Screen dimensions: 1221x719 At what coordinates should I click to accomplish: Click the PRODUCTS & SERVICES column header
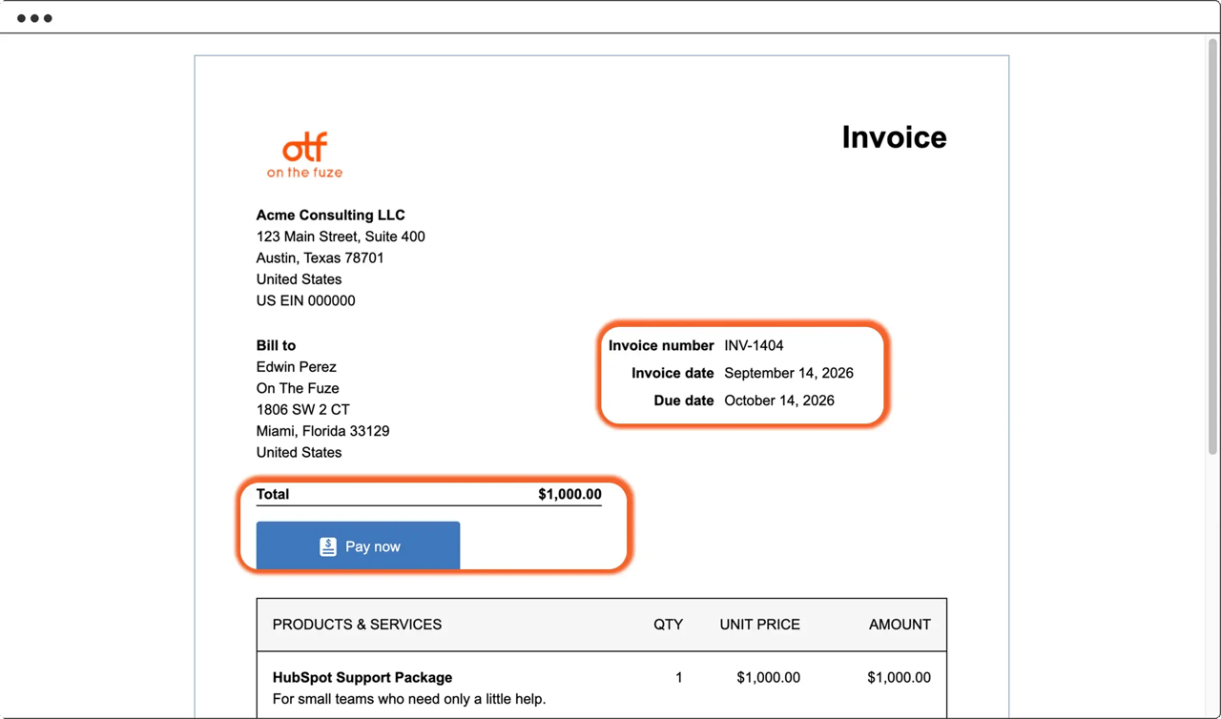point(357,625)
